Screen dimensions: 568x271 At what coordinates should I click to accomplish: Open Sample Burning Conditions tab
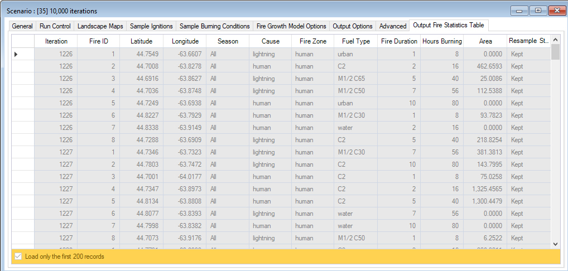tap(214, 26)
